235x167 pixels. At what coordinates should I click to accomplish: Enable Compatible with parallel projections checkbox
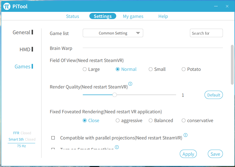point(53,138)
